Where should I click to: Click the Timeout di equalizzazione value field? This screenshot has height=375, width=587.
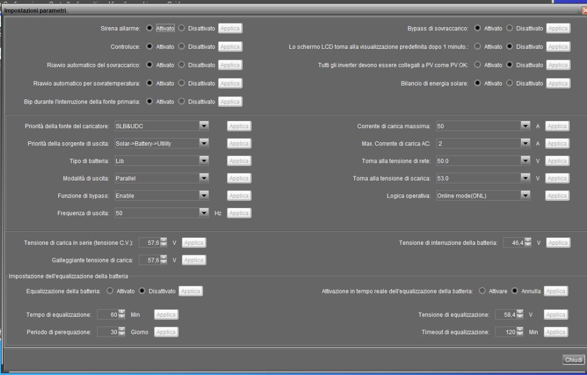click(x=506, y=332)
